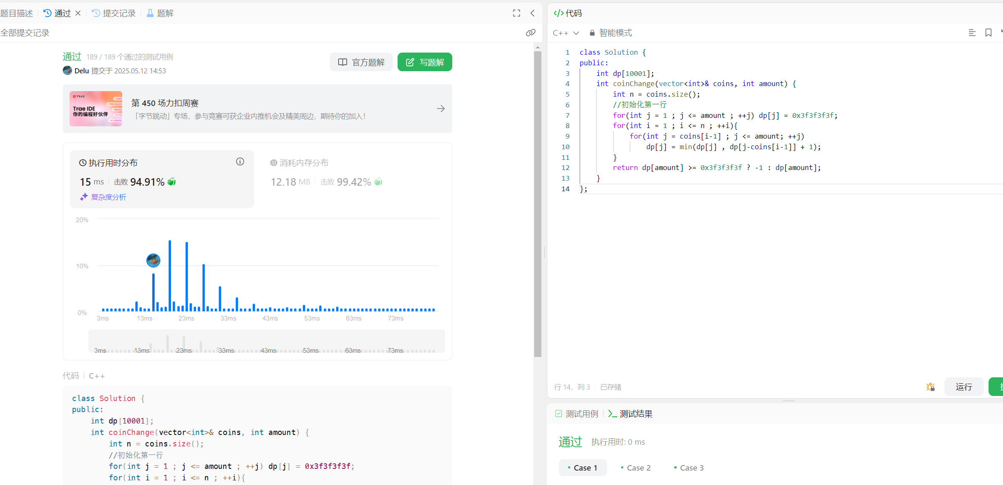Open the 第 450 场力扣周赛 banner arrow
Screen dimensions: 1003x485
coord(441,109)
